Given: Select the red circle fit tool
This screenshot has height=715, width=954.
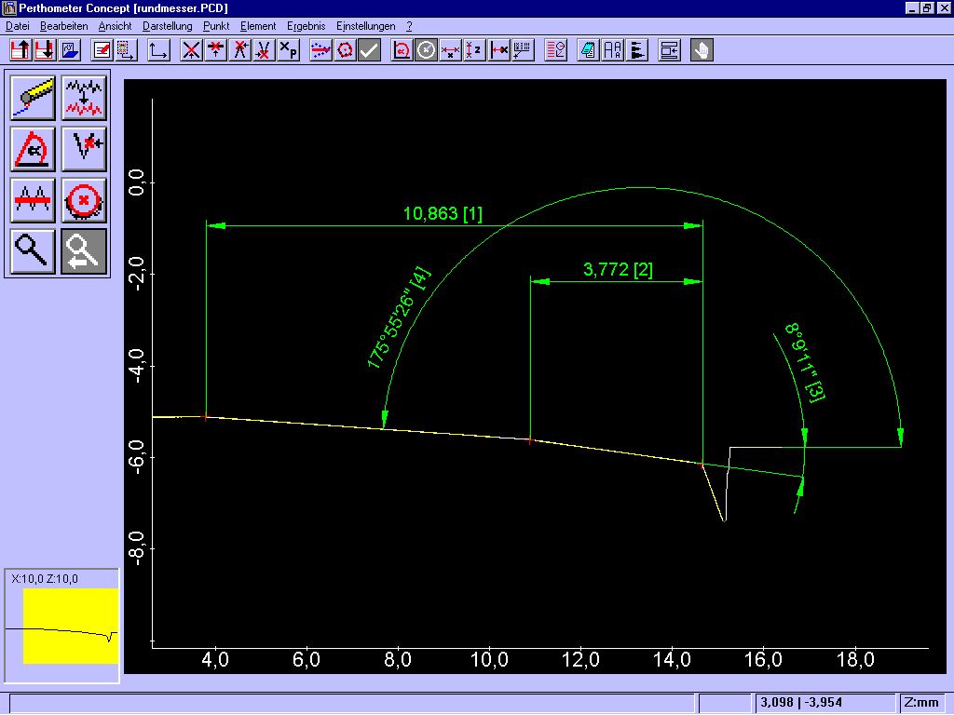Looking at the screenshot, I should point(84,199).
